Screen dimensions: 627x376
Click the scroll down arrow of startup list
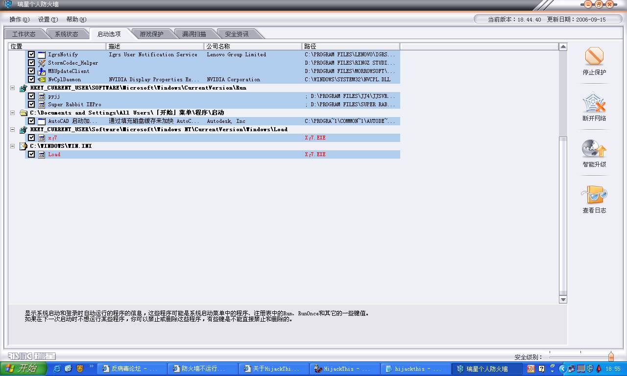[x=563, y=299]
